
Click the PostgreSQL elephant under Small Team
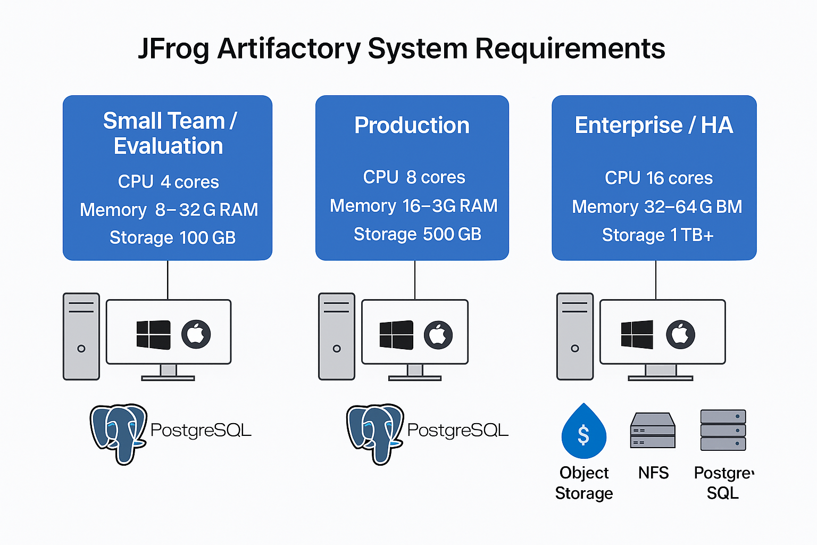click(x=119, y=433)
